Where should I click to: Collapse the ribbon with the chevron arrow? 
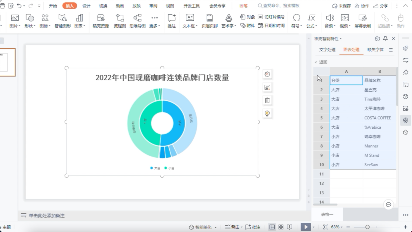pyautogui.click(x=405, y=6)
